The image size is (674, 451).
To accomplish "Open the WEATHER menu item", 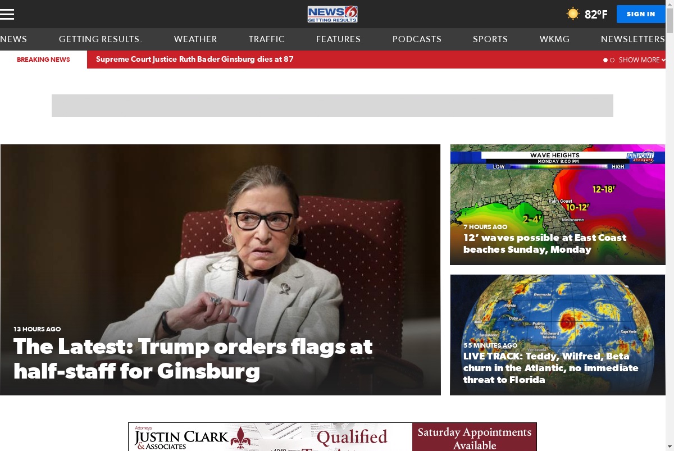I will [195, 39].
